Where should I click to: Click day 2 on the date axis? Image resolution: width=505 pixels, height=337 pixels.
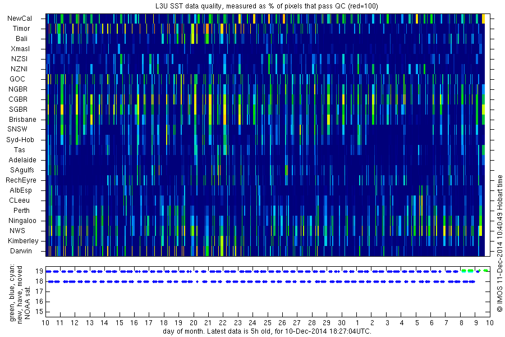[x=372, y=323]
